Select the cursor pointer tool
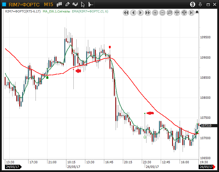This screenshot has height=172, width=219. coord(83,4)
